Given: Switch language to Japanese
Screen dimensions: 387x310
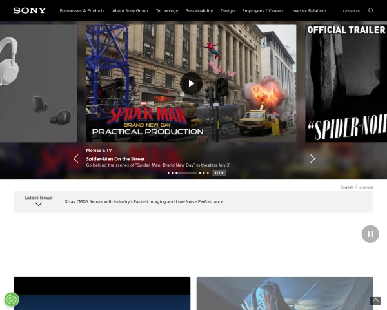Looking at the screenshot, I should [366, 187].
